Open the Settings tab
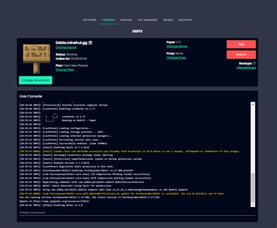277x228 pixels. (89, 20)
